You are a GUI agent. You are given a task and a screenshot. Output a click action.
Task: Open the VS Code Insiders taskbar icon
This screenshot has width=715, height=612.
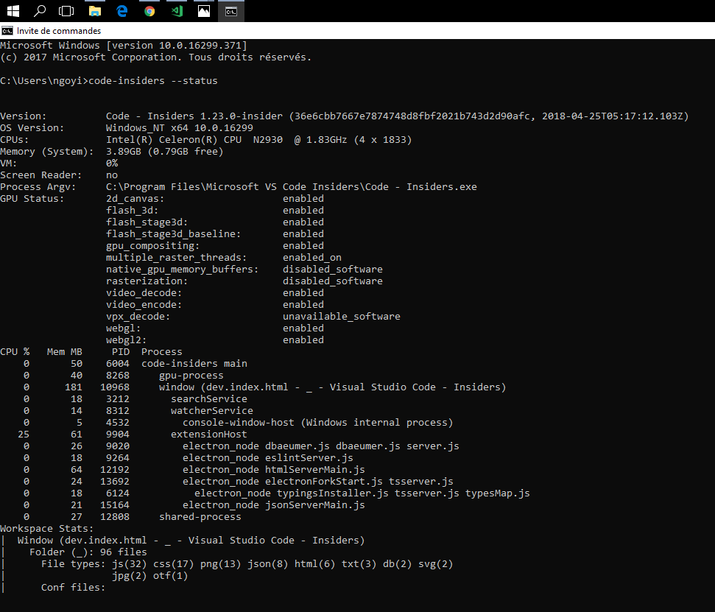point(177,11)
